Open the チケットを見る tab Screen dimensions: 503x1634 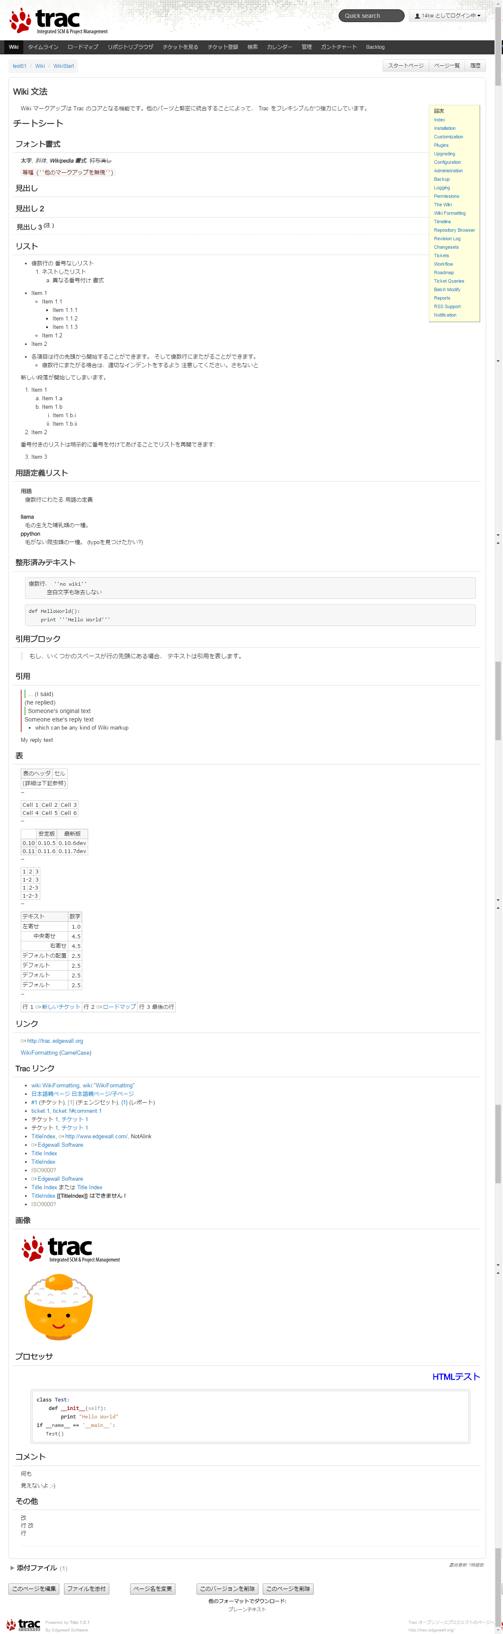click(x=181, y=47)
